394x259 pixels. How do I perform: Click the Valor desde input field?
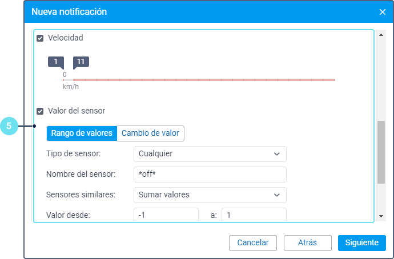pyautogui.click(x=166, y=215)
